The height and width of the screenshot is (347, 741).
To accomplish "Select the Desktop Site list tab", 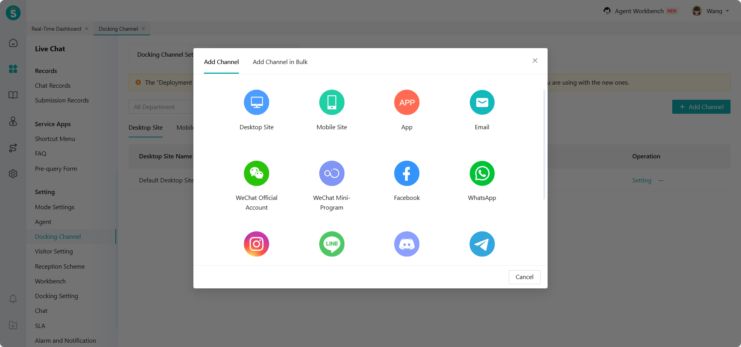I will (146, 128).
